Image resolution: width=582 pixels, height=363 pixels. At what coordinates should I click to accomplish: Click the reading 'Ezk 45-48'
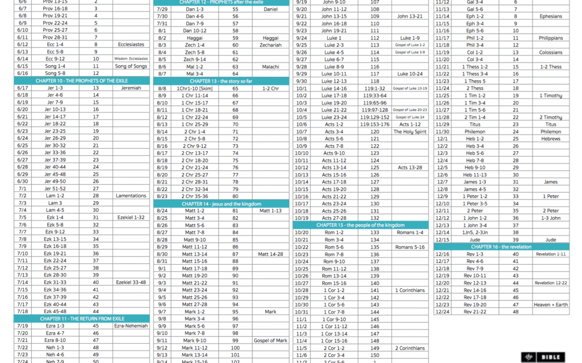55,311
